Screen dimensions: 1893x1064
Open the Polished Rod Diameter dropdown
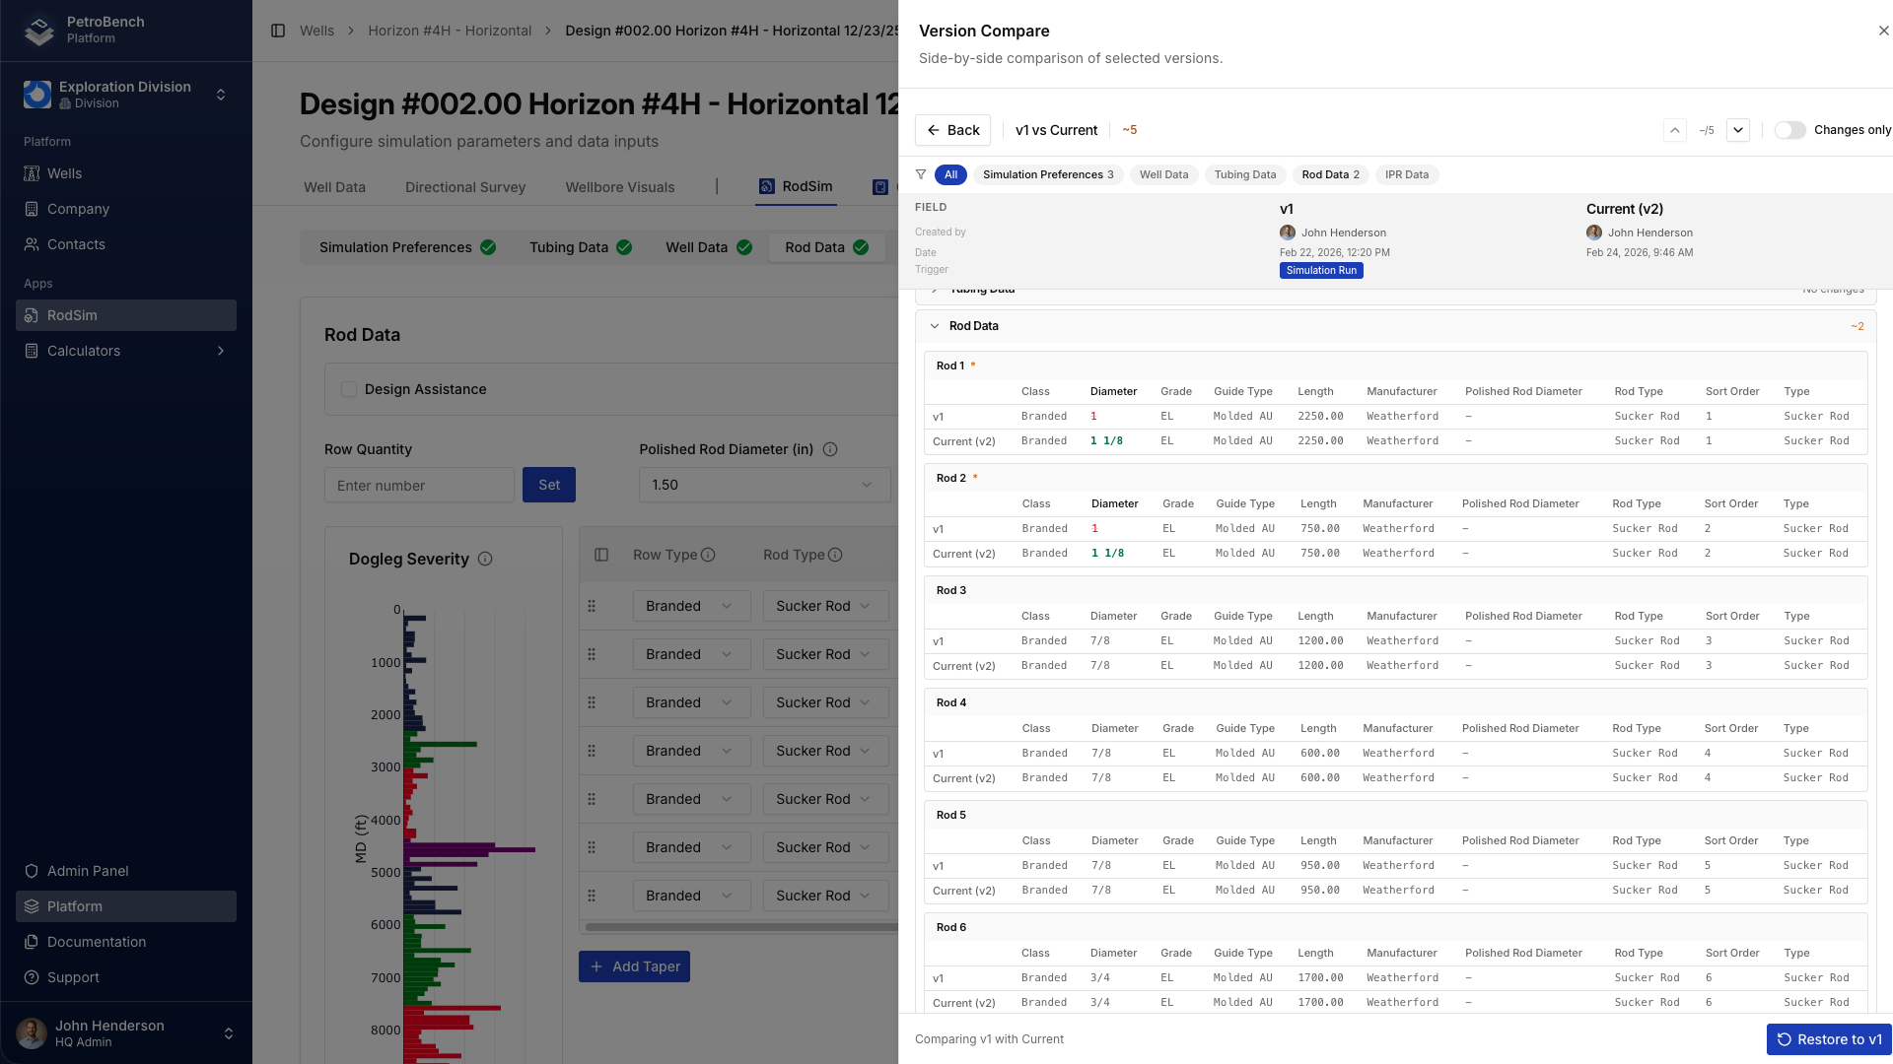(764, 485)
